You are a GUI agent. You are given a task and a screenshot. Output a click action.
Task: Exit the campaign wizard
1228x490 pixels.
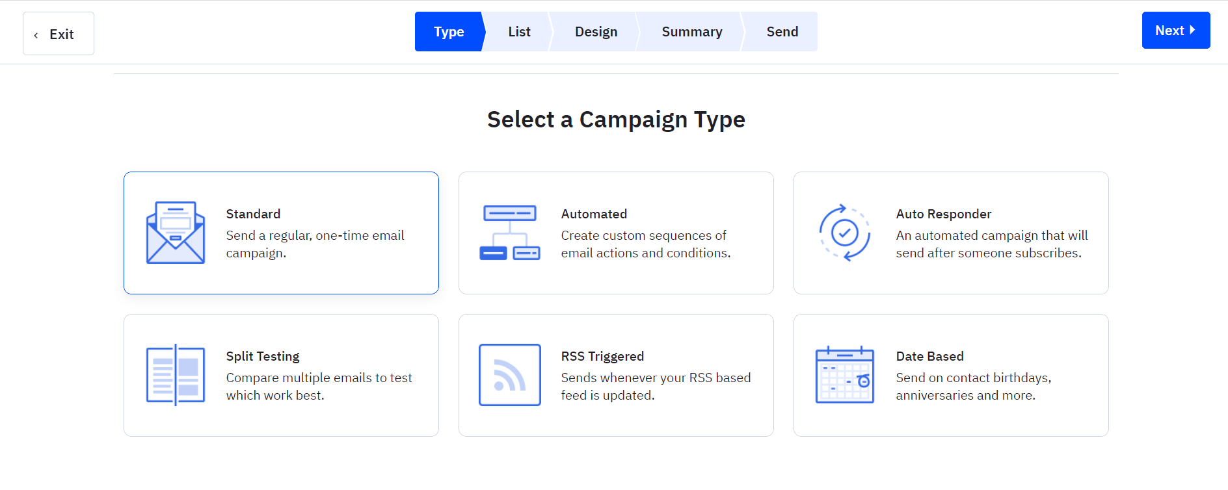(x=59, y=34)
